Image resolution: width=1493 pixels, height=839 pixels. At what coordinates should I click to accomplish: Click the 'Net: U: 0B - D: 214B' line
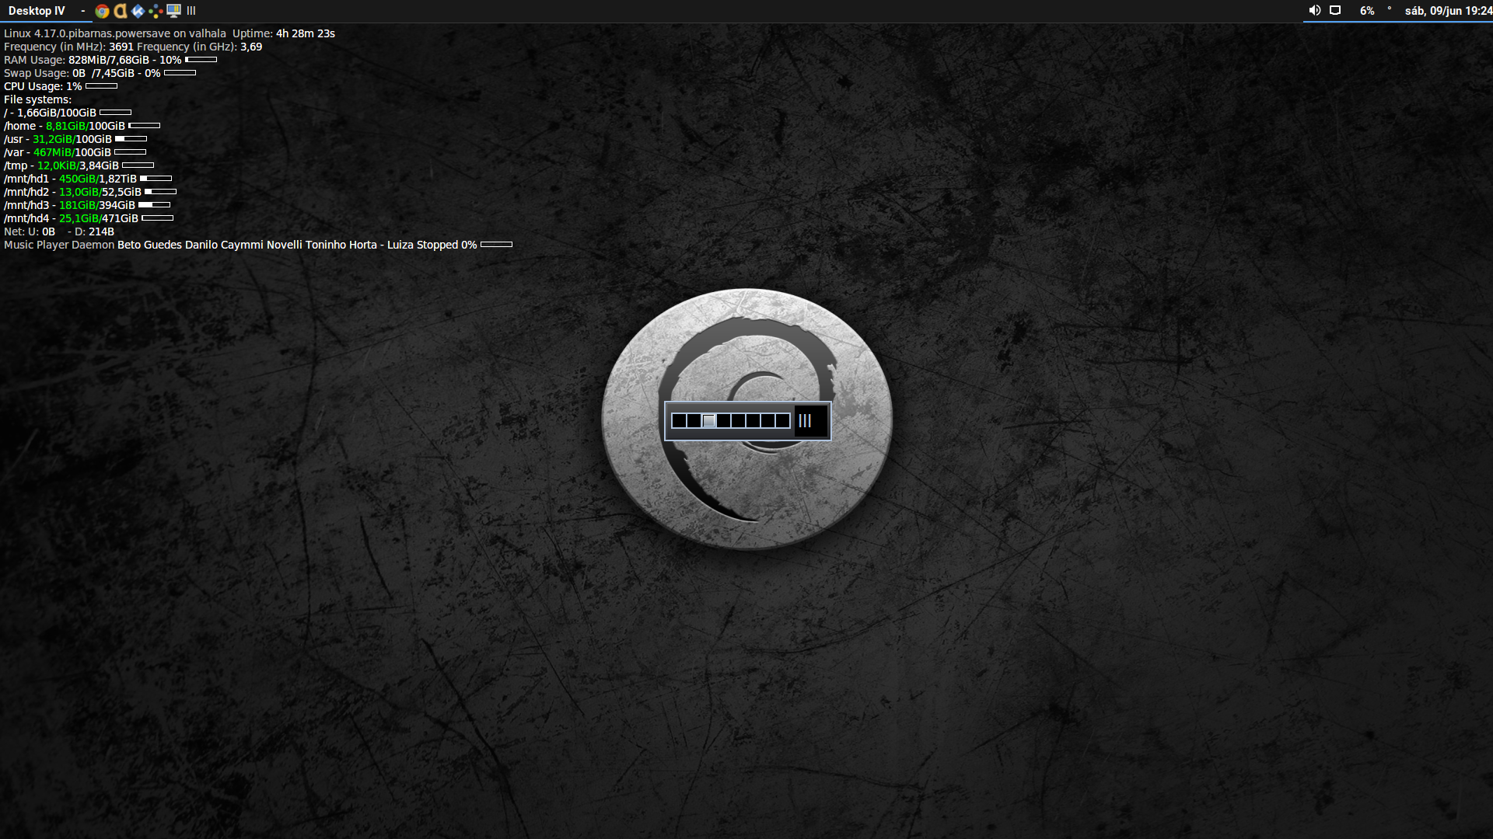click(59, 232)
